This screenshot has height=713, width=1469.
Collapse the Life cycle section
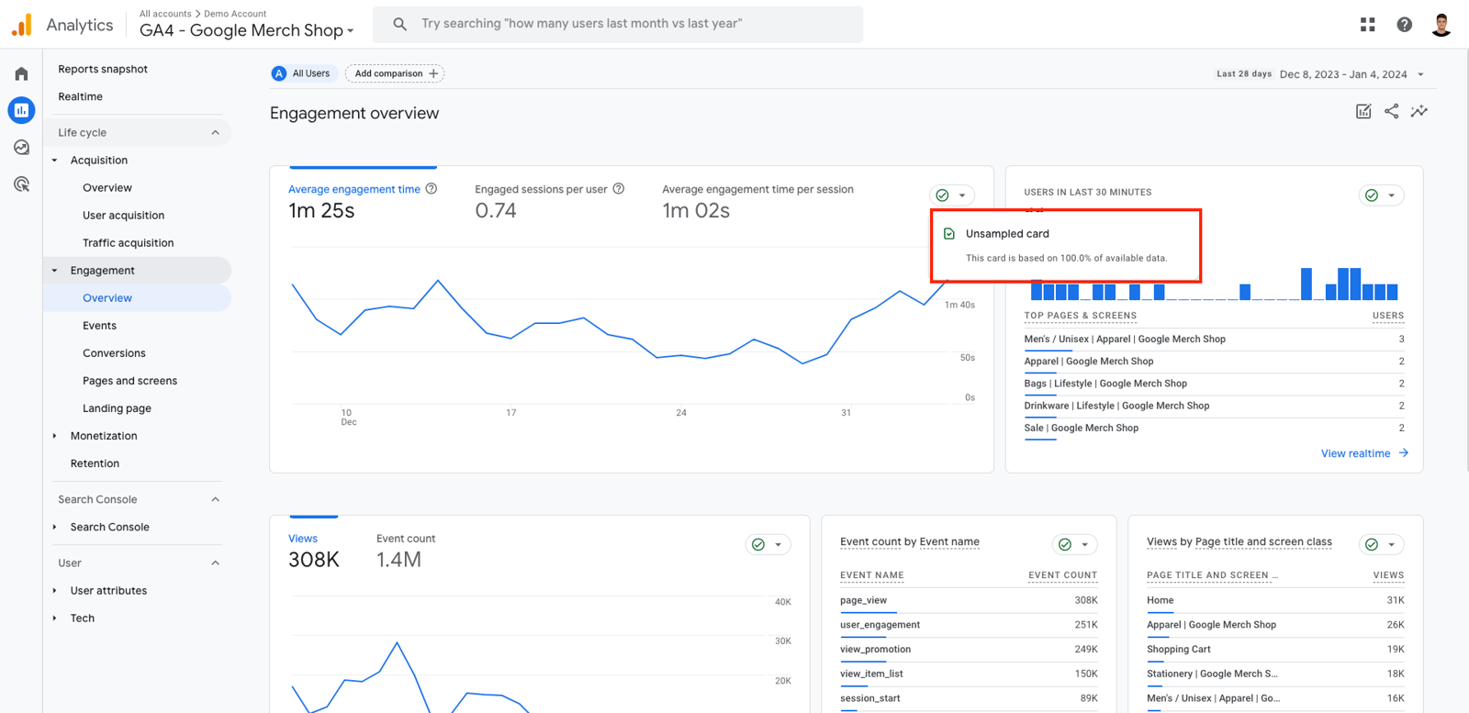pos(216,132)
